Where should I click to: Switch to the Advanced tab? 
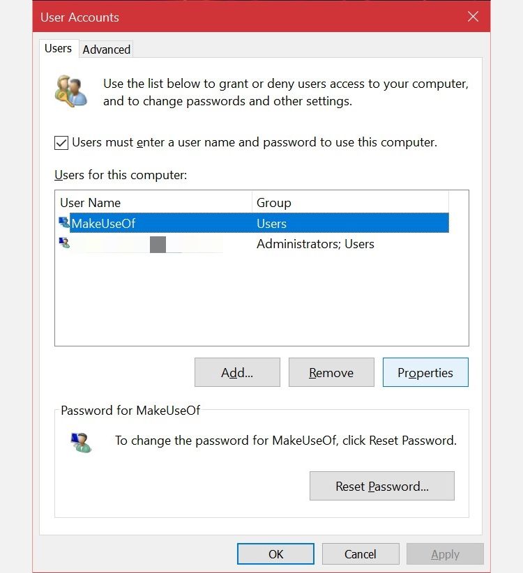pyautogui.click(x=106, y=49)
